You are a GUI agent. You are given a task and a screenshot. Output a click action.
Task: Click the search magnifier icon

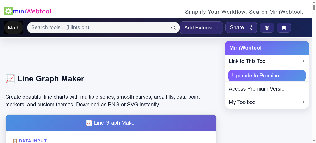(173, 28)
